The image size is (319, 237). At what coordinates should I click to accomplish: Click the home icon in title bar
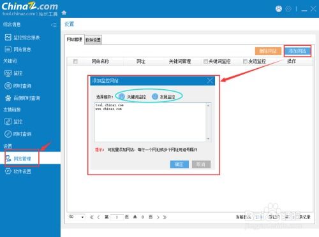tap(64, 13)
